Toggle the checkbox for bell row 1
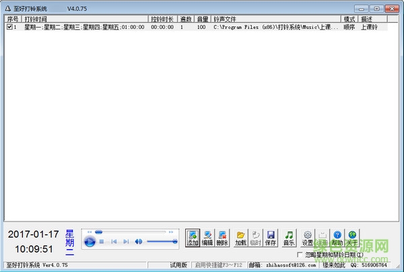 (9, 27)
